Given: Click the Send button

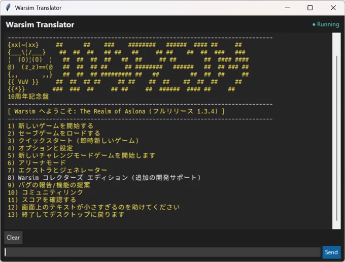Looking at the screenshot, I should [x=331, y=252].
